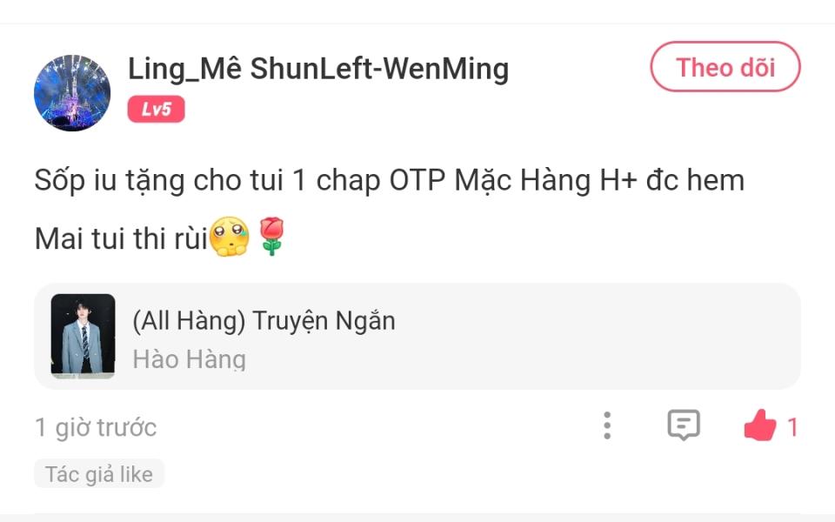Tap the Lv5 level badge
The image size is (835, 522).
(x=156, y=110)
